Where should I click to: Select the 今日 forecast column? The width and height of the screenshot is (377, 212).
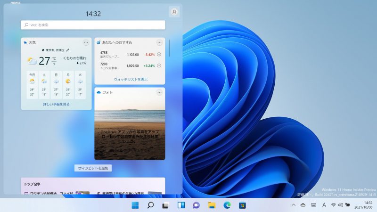point(32,85)
